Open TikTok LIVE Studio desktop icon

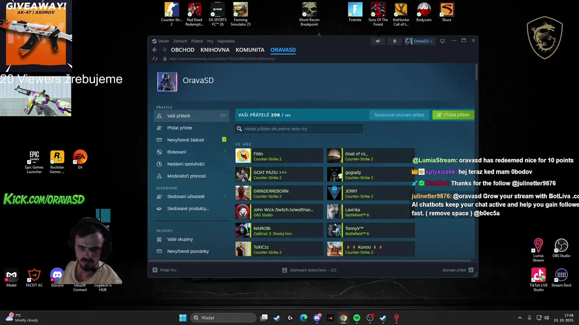point(538,280)
